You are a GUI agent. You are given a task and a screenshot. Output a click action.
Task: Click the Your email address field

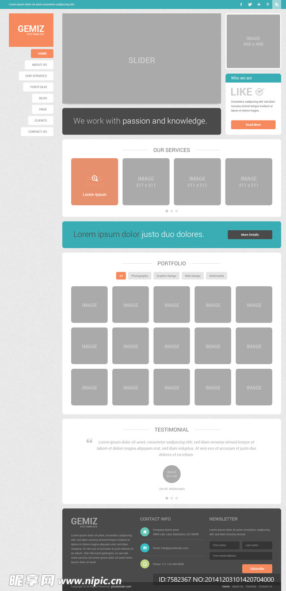pos(241,556)
